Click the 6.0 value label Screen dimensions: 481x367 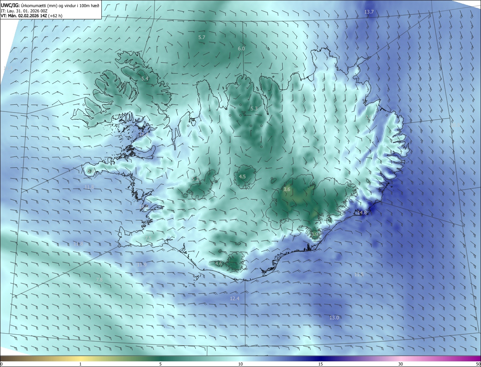tap(241, 49)
